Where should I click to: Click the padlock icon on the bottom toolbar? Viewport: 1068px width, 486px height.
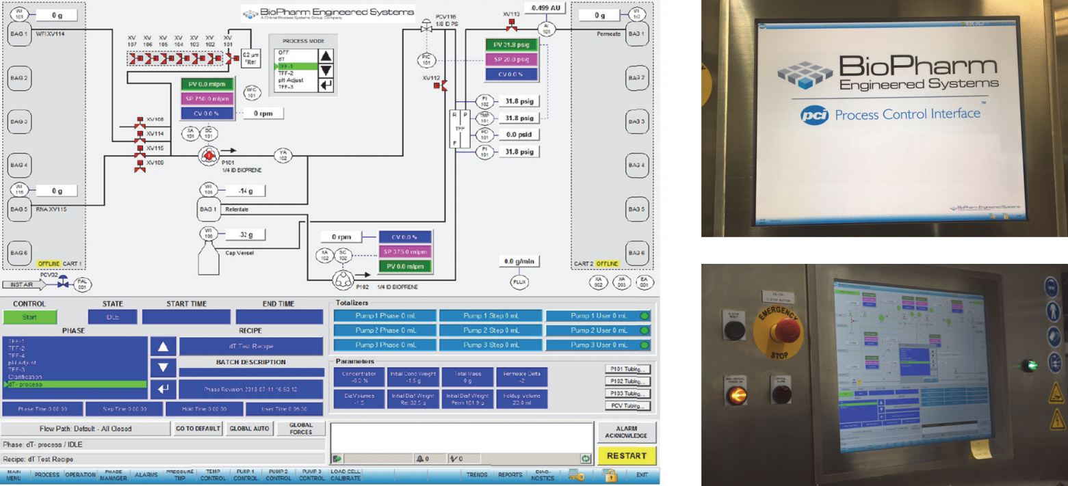(x=611, y=476)
